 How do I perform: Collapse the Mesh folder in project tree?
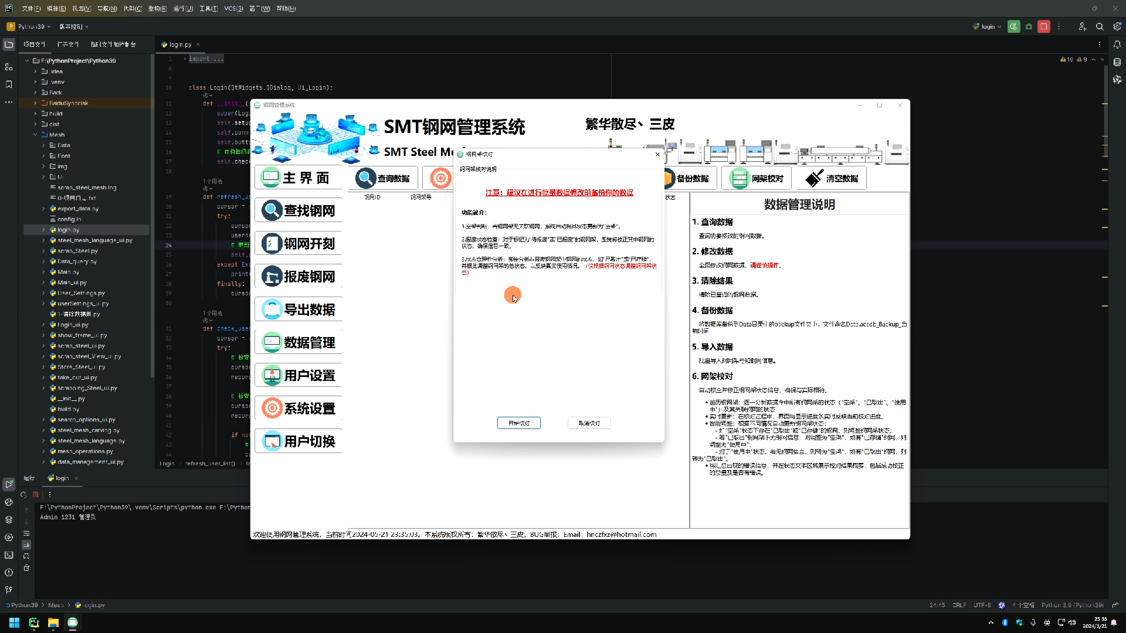(36, 134)
